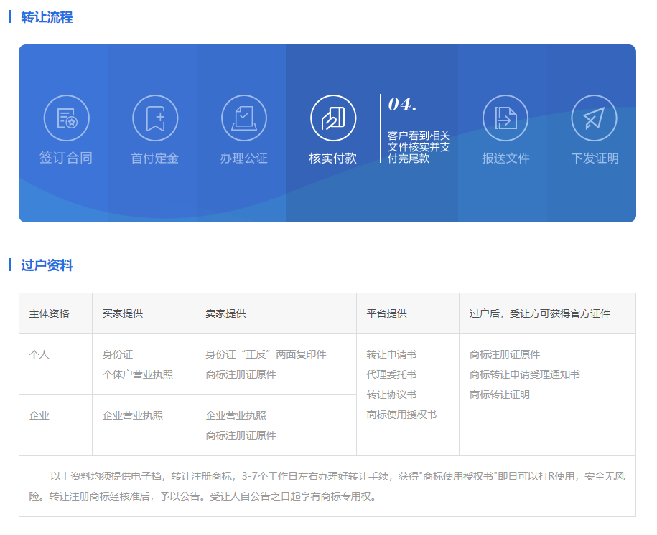Screen dimensions: 657x535
Task: Click 身份证“正反”两面复印件 text
Action: tap(266, 354)
